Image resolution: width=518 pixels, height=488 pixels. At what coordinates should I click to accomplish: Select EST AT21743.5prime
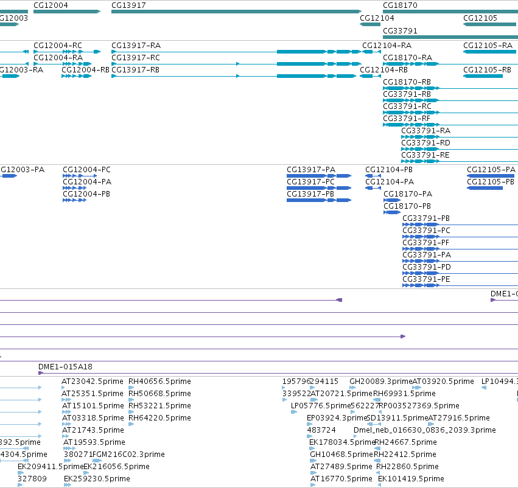pos(93,430)
